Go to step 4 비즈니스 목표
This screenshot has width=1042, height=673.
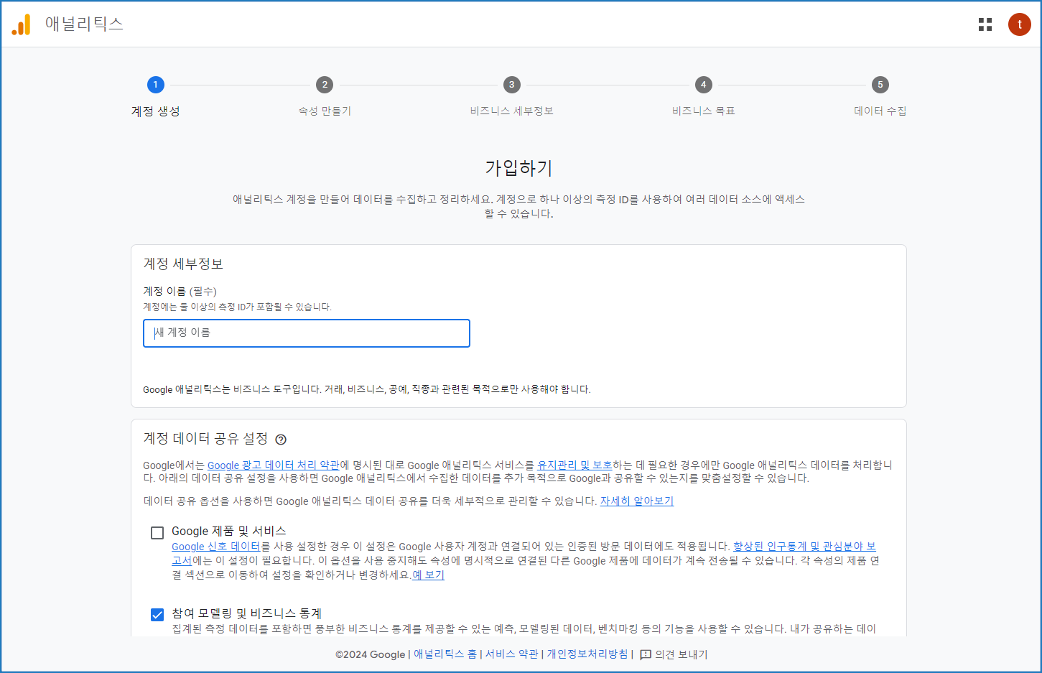pyautogui.click(x=703, y=85)
